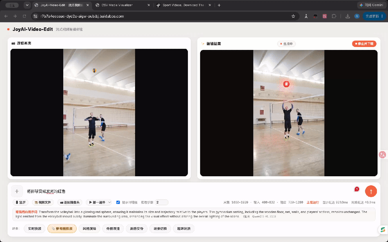Open the downloads icon in the browser toolbar
The height and width of the screenshot is (242, 388).
pos(347,16)
